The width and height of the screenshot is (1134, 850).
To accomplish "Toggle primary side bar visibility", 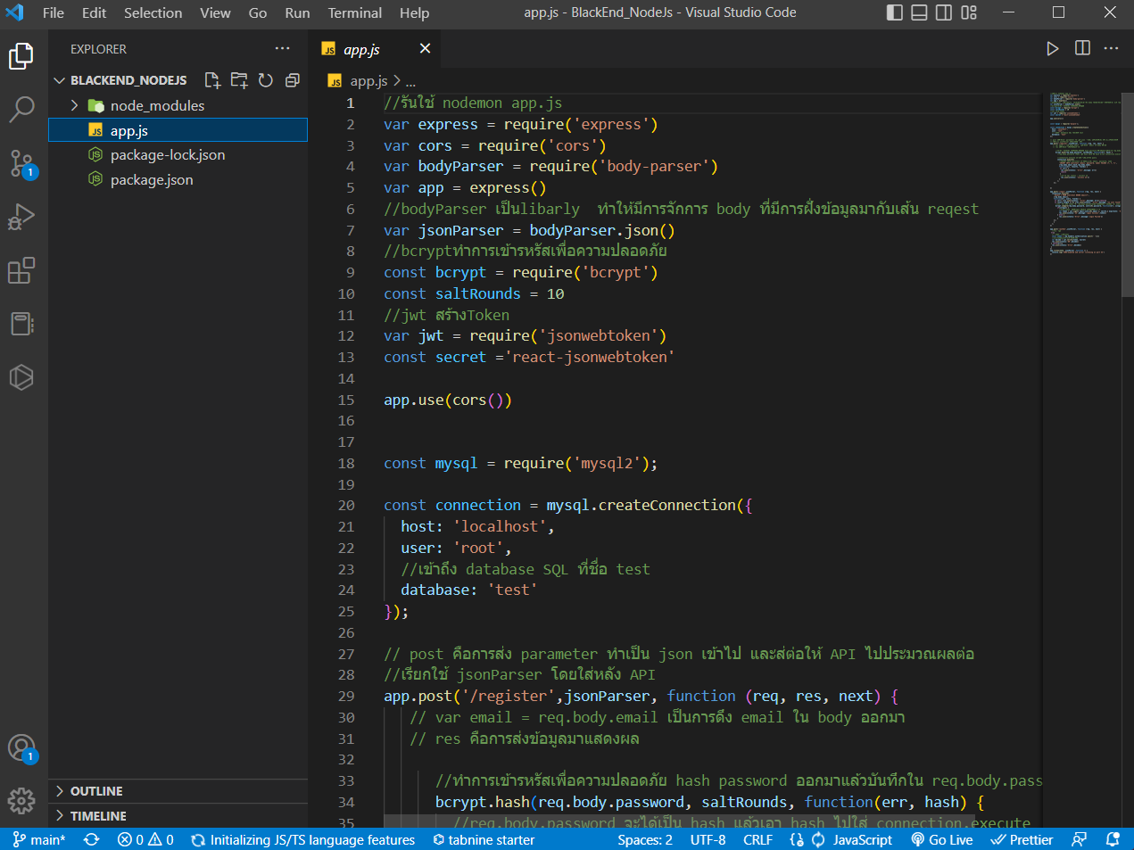I will pos(895,12).
